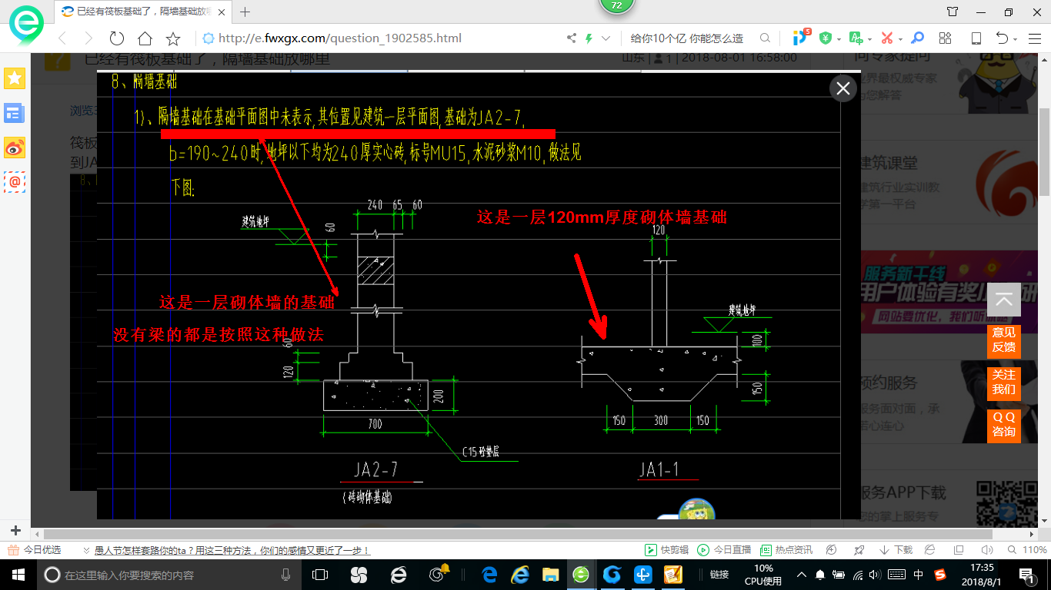Open Windows action center notifications
Viewport: 1051px width, 590px height.
1027,575
